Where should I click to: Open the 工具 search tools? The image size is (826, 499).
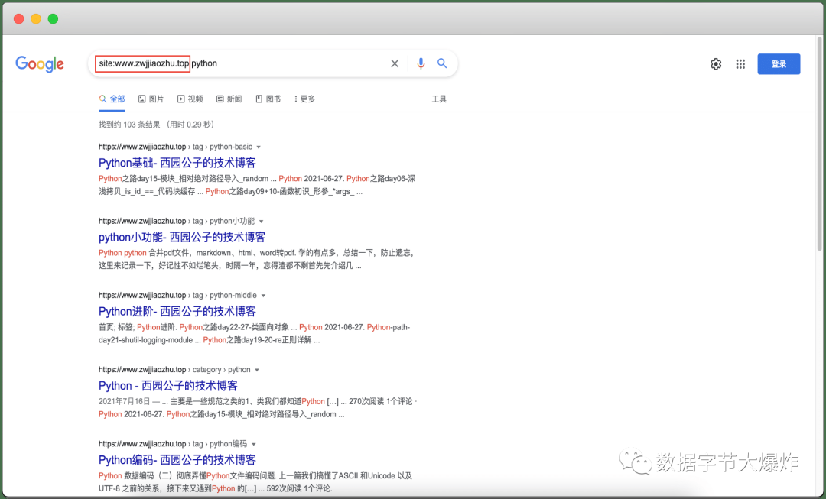pyautogui.click(x=439, y=99)
